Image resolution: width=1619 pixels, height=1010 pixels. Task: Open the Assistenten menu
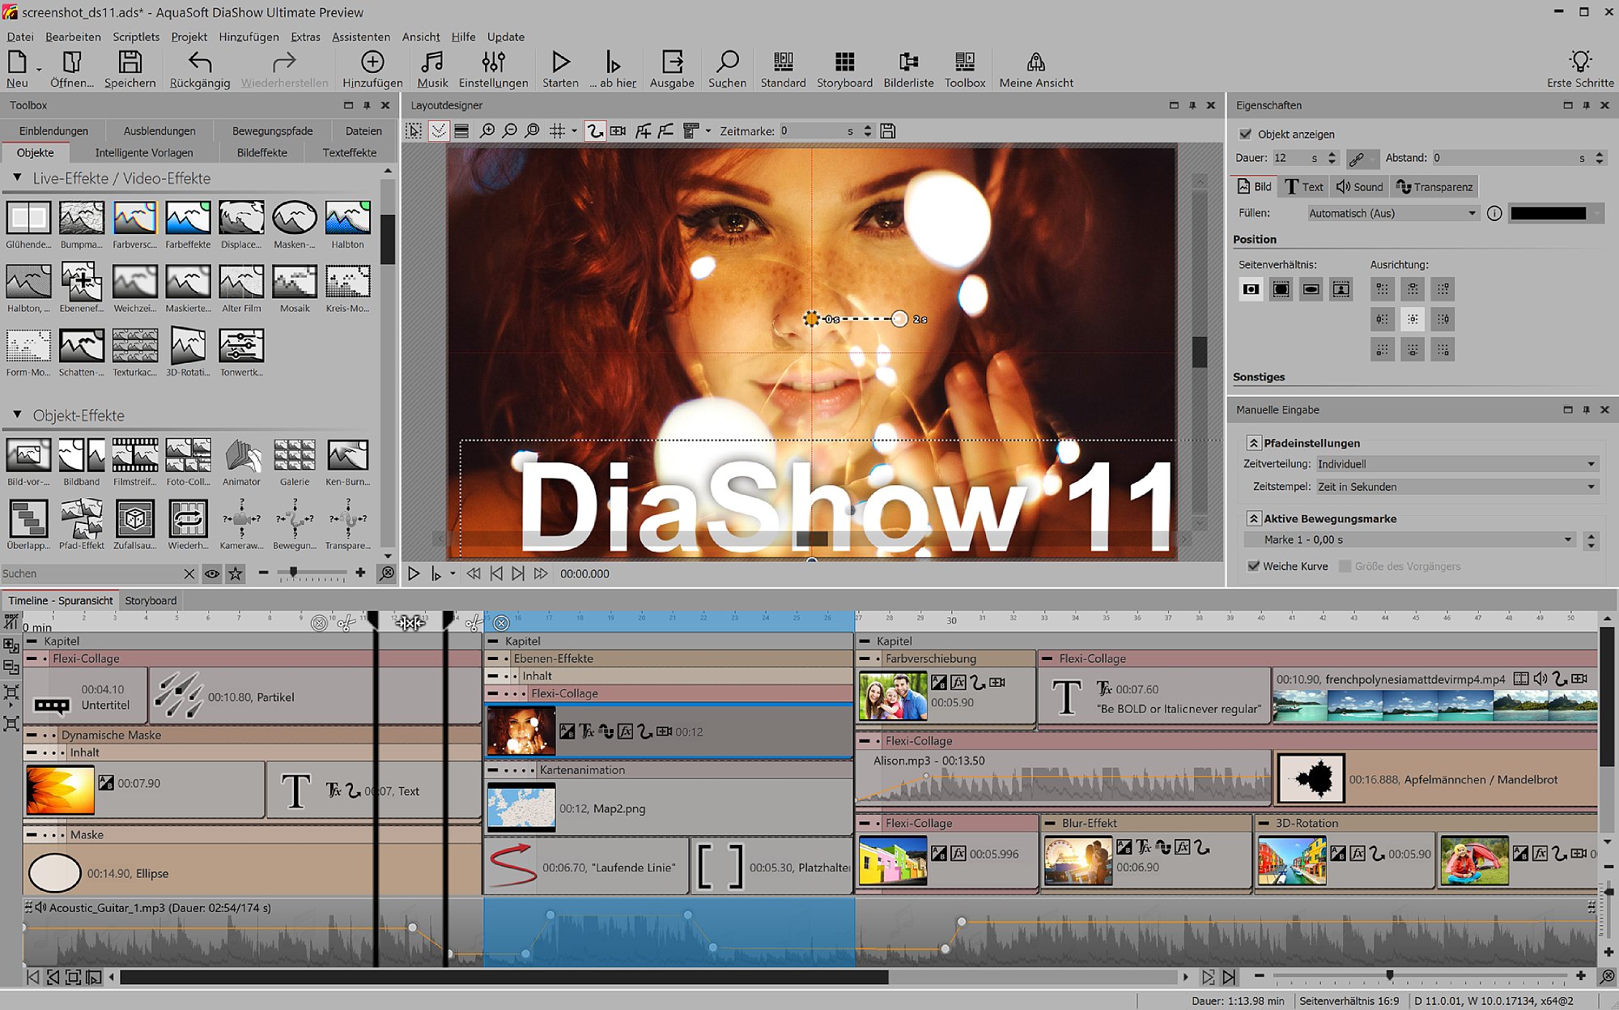pyautogui.click(x=361, y=36)
